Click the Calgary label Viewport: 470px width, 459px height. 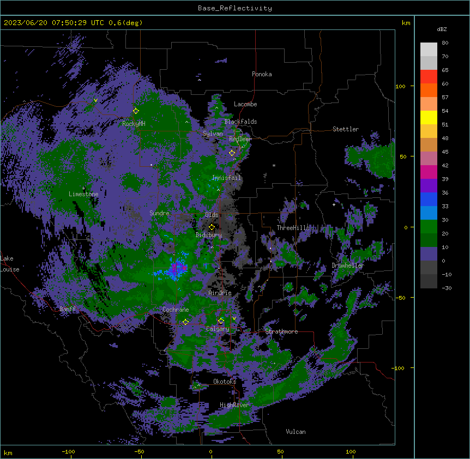pyautogui.click(x=218, y=329)
